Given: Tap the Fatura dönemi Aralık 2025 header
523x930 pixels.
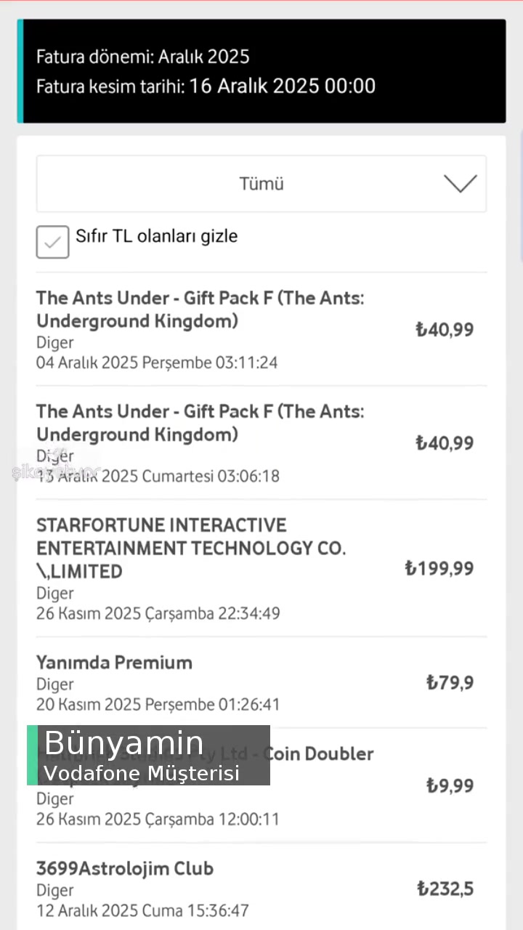Looking at the screenshot, I should point(143,57).
